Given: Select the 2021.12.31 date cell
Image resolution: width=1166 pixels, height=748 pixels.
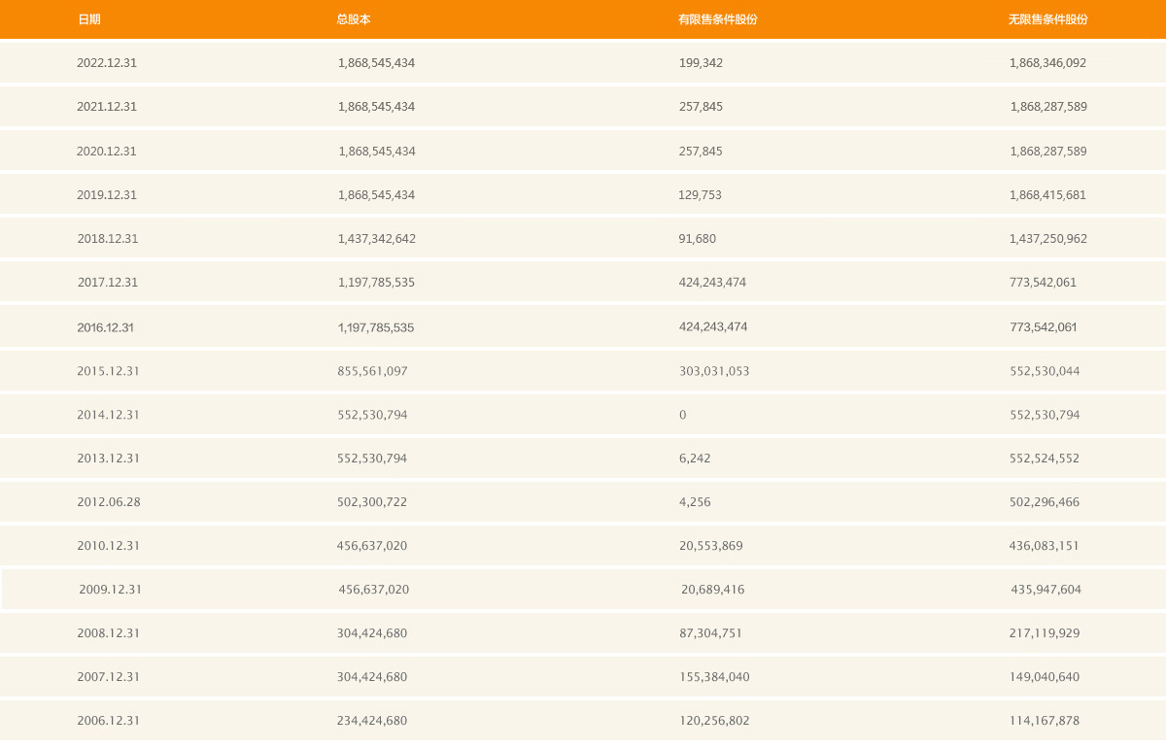Looking at the screenshot, I should [107, 107].
